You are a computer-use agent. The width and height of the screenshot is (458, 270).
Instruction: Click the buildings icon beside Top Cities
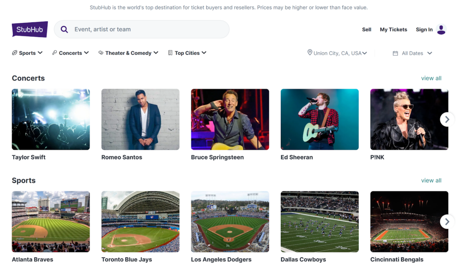coord(170,53)
